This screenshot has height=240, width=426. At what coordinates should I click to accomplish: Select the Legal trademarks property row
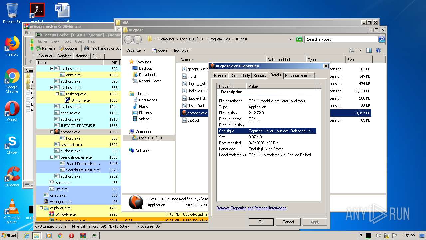point(267,155)
